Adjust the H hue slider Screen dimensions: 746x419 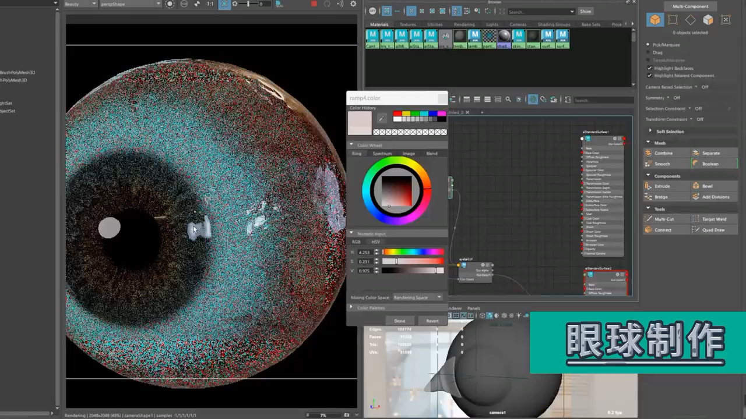coord(413,252)
